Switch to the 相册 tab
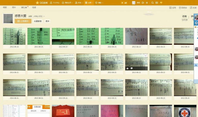 coord(5,8)
